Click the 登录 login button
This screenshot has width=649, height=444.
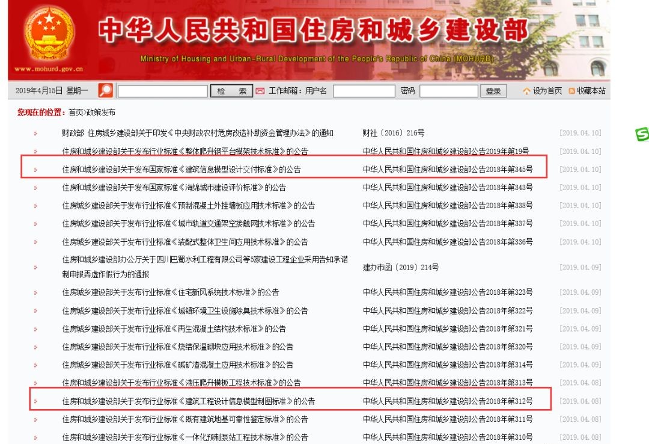[493, 91]
